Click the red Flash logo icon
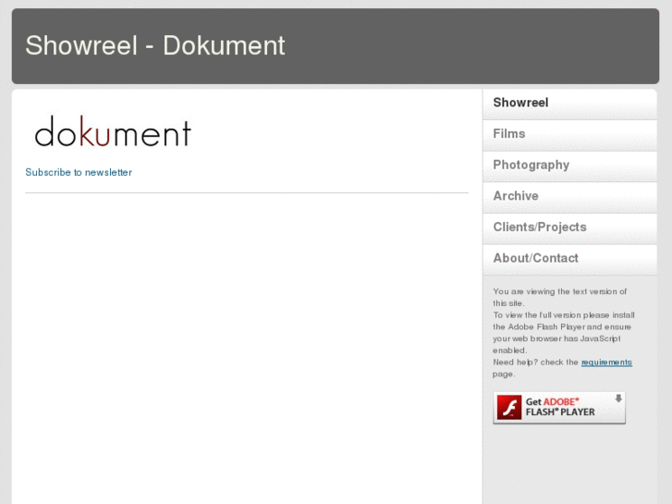 point(509,408)
